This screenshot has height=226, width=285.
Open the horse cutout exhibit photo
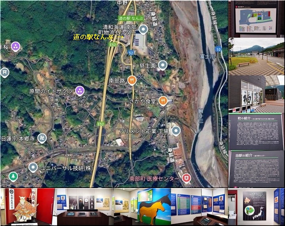point(142,207)
